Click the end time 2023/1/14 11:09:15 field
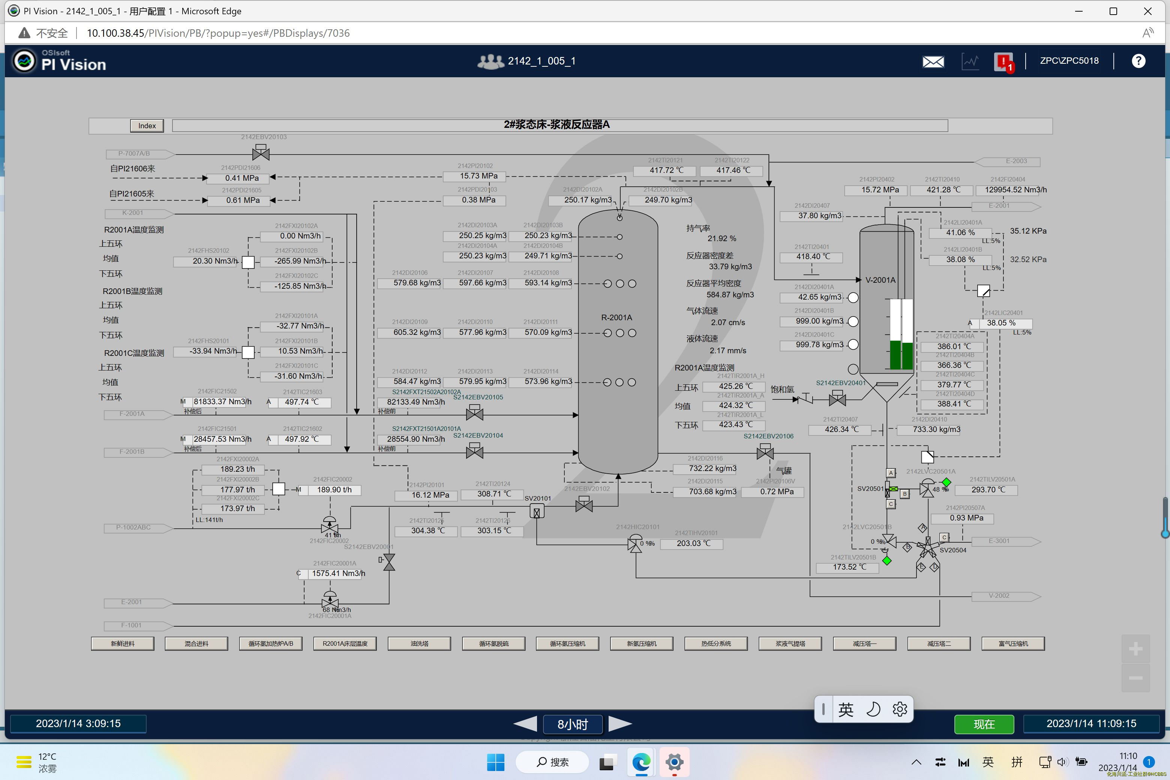 (x=1091, y=724)
